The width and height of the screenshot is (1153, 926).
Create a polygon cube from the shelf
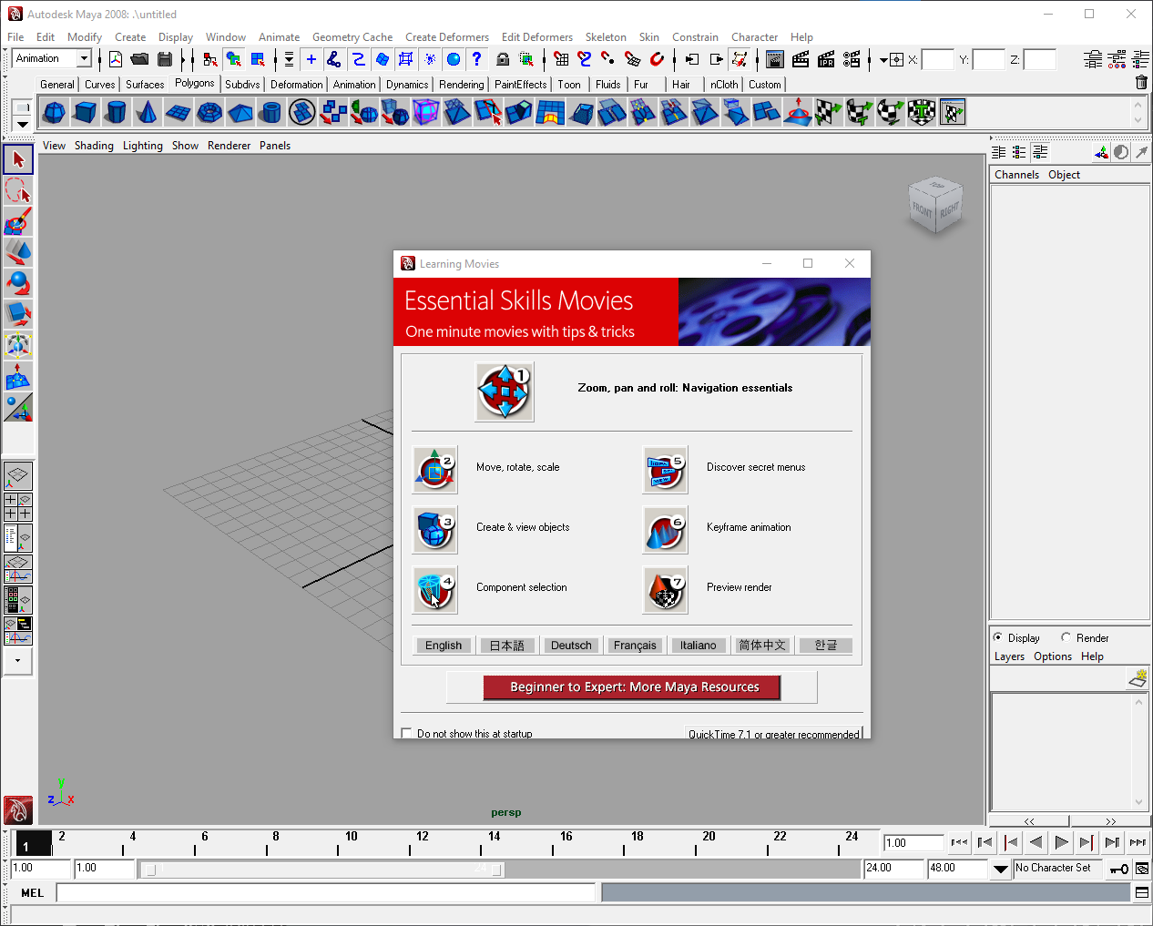pyautogui.click(x=86, y=112)
